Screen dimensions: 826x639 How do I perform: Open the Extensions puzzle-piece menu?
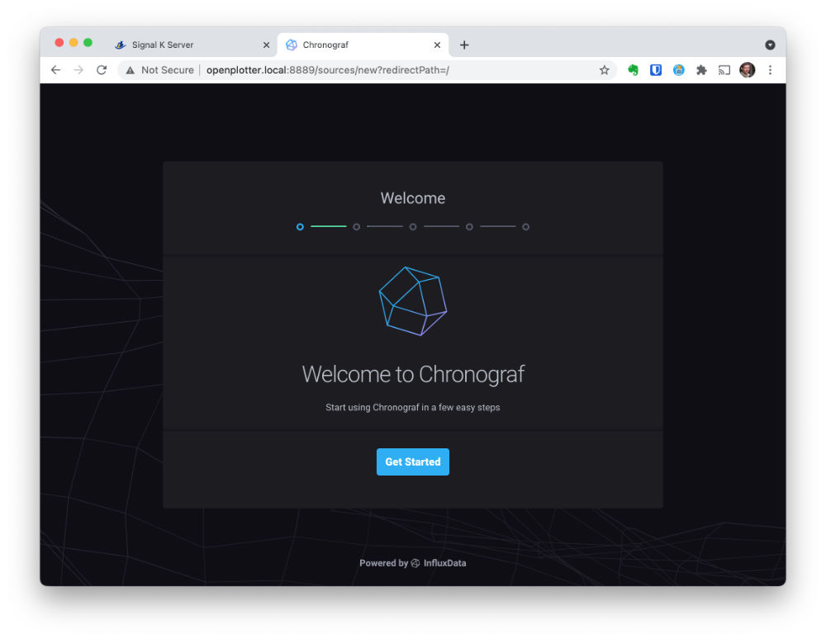pos(701,70)
